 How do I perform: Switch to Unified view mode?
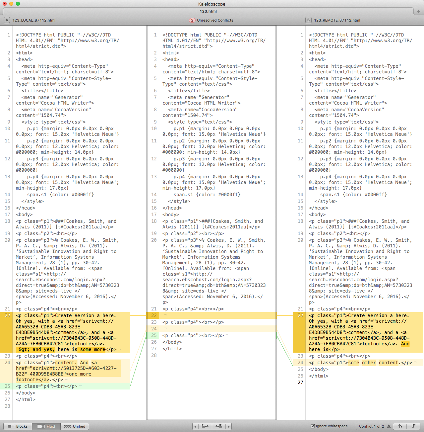click(x=75, y=426)
